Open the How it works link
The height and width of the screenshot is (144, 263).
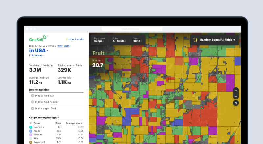[x=76, y=39]
